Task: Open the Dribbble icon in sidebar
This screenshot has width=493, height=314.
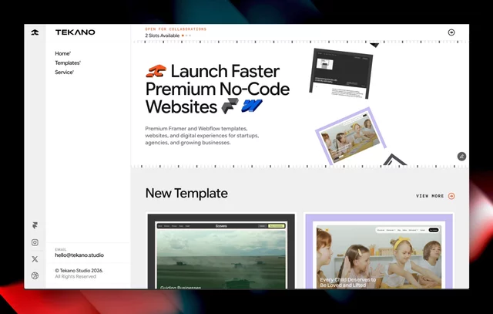Action: (x=35, y=275)
